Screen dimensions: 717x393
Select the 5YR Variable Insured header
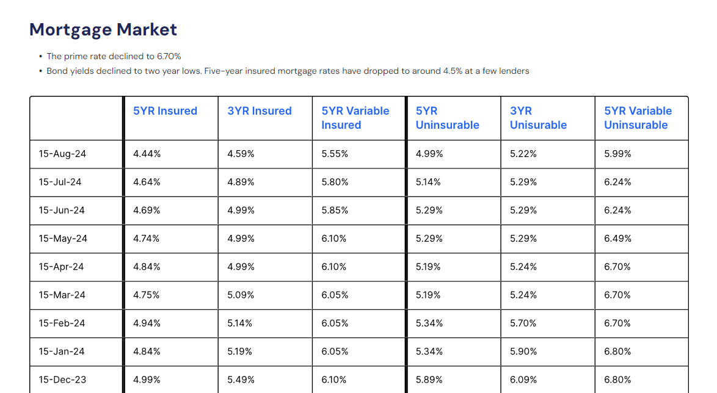point(355,118)
